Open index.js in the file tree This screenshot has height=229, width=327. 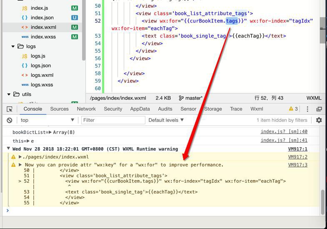[39, 8]
